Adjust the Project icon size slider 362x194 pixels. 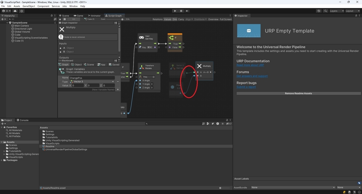click(x=225, y=188)
